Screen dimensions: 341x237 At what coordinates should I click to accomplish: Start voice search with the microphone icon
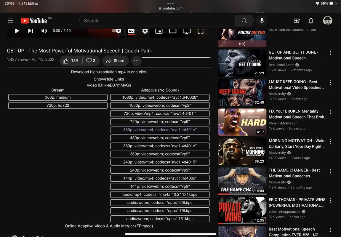262,21
